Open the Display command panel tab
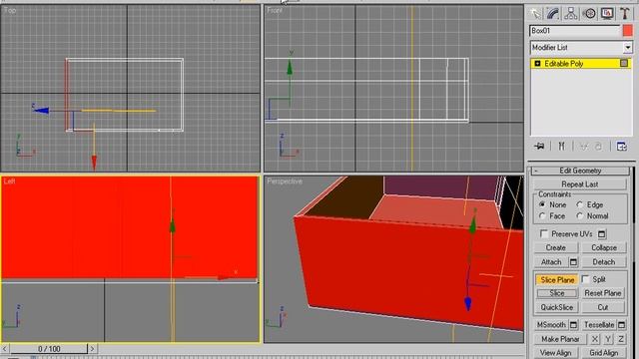Image resolution: width=639 pixels, height=359 pixels. (607, 13)
